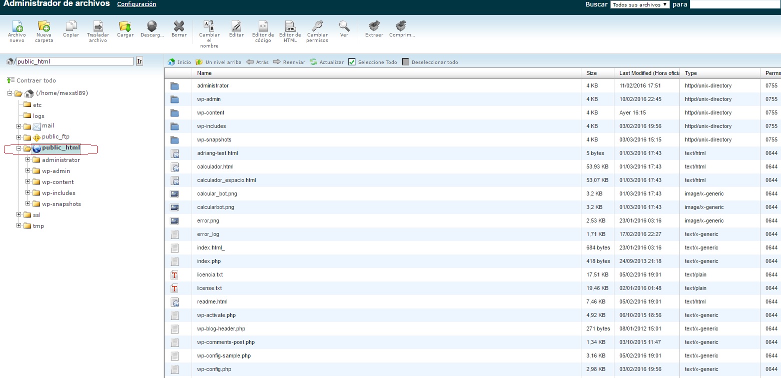
Task: Click Reenviar forward navigation
Action: (289, 62)
